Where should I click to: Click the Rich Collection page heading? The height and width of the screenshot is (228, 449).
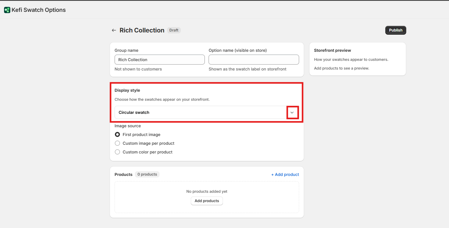[142, 30]
